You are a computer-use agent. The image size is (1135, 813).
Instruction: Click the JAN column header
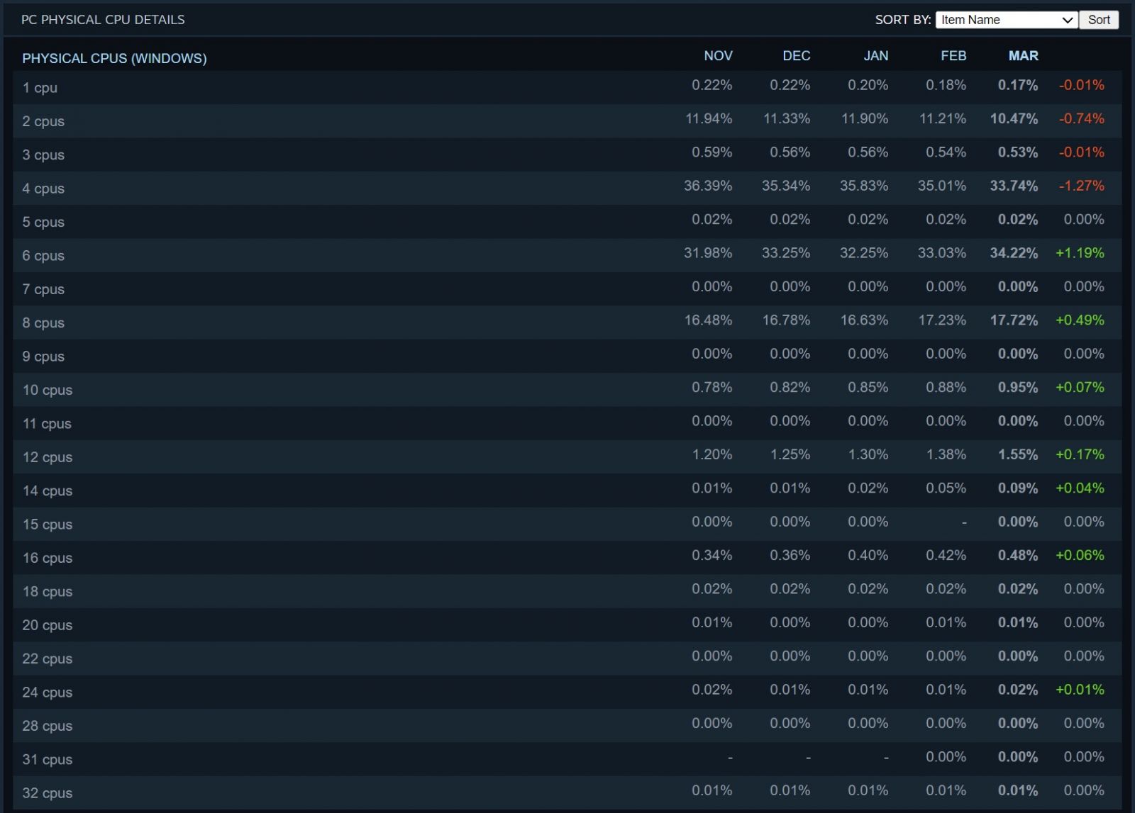click(x=875, y=56)
